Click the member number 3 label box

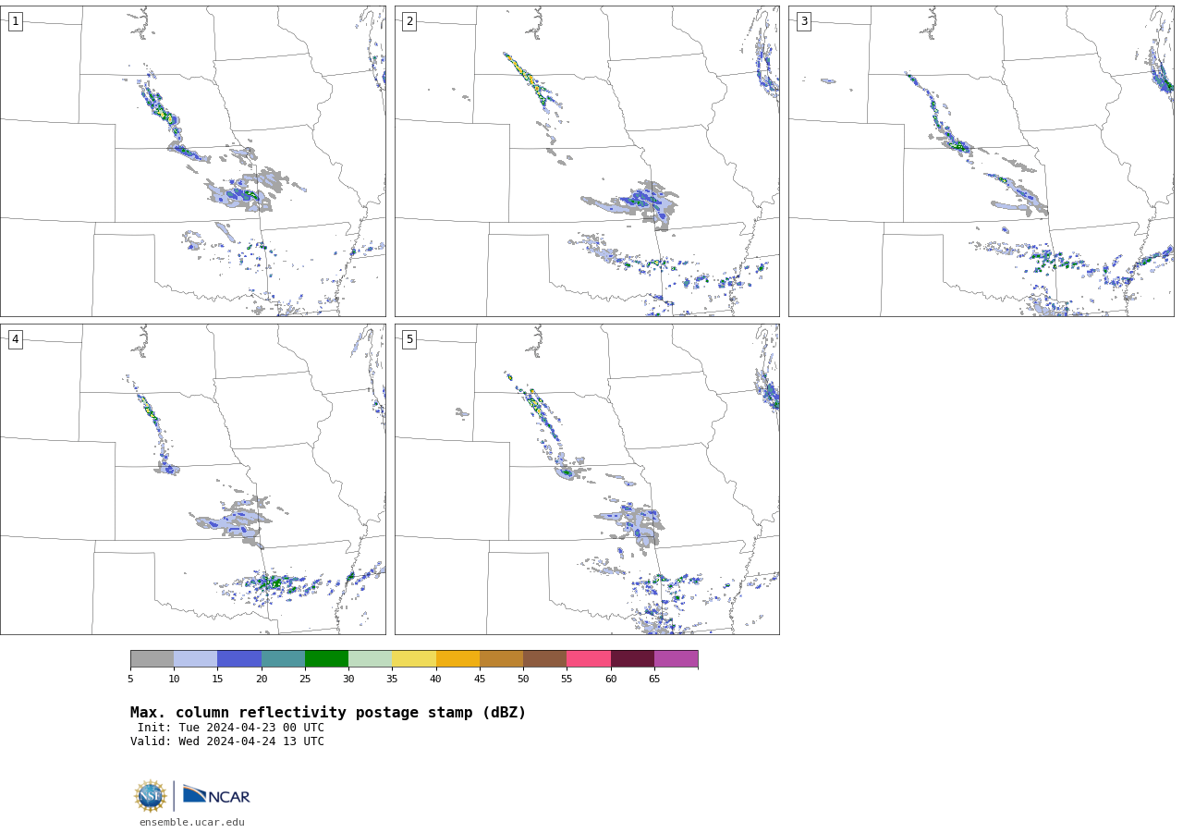point(803,21)
